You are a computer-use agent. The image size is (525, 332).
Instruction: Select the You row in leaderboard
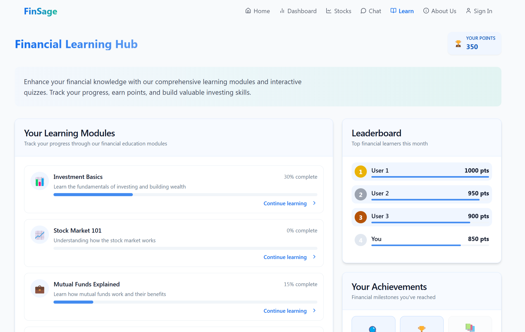(421, 240)
